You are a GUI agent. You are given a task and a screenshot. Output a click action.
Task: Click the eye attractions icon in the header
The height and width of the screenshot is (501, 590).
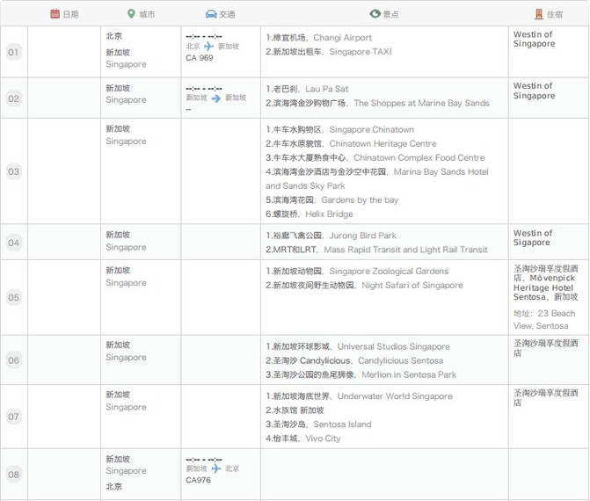pyautogui.click(x=375, y=14)
